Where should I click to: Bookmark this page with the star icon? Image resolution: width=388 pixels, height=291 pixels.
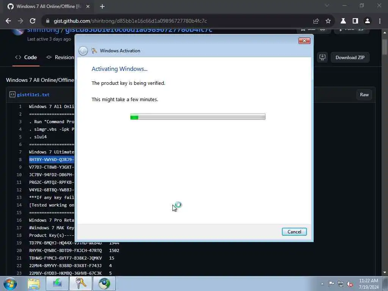click(328, 21)
